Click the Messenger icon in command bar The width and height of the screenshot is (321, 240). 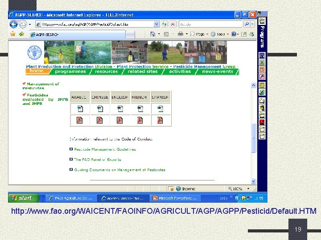pos(251,34)
